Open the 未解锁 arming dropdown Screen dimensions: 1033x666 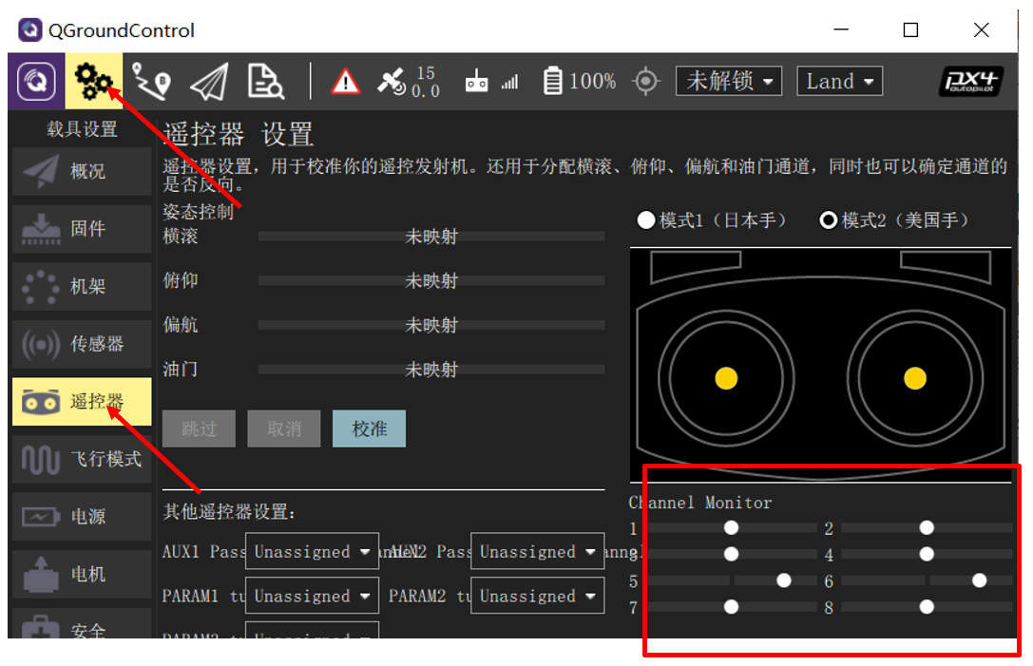coord(729,82)
